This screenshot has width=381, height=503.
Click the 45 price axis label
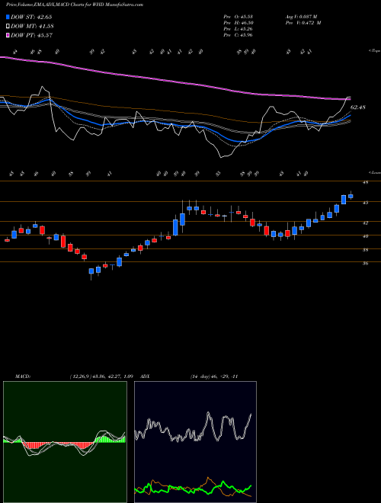point(365,203)
